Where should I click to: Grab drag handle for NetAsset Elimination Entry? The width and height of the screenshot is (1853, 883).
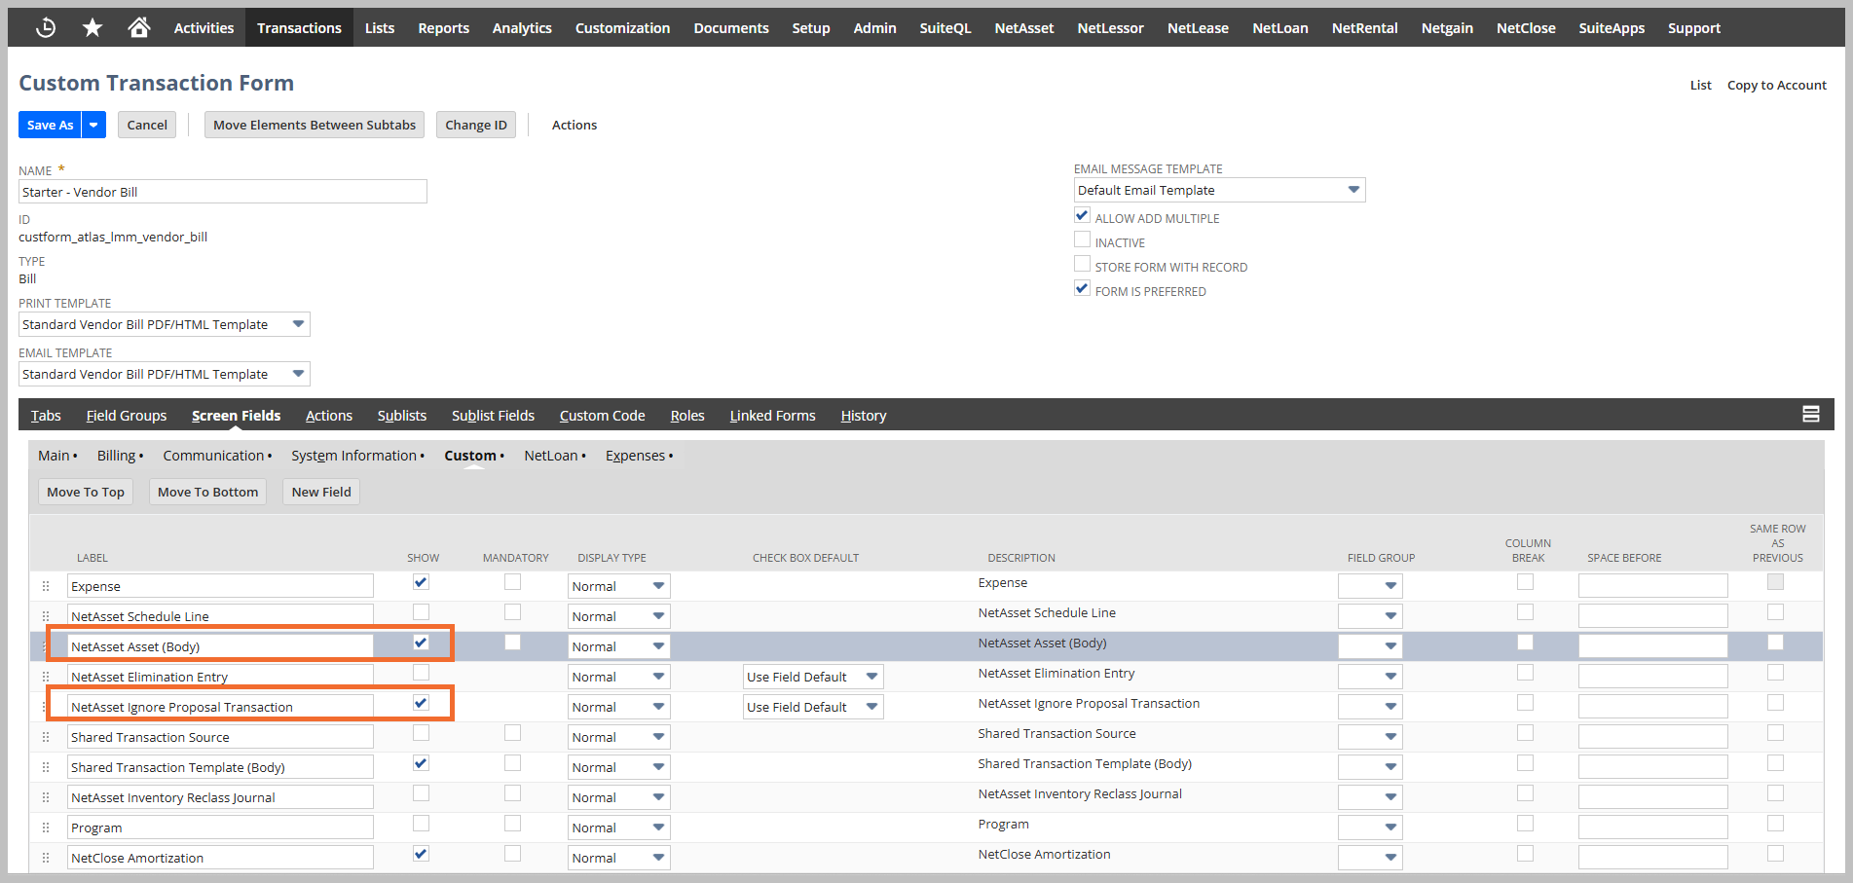pos(46,677)
